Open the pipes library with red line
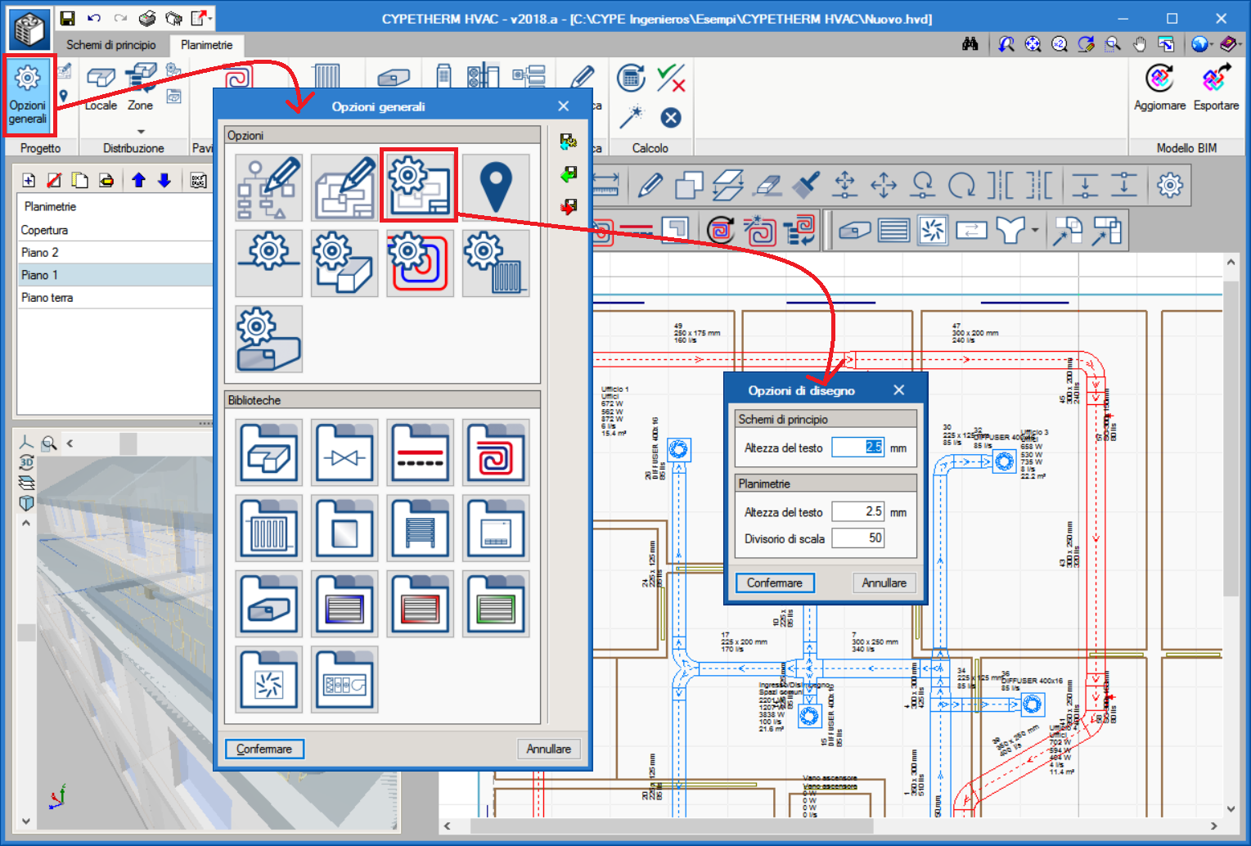Screen dimensions: 1251x846 pos(420,452)
